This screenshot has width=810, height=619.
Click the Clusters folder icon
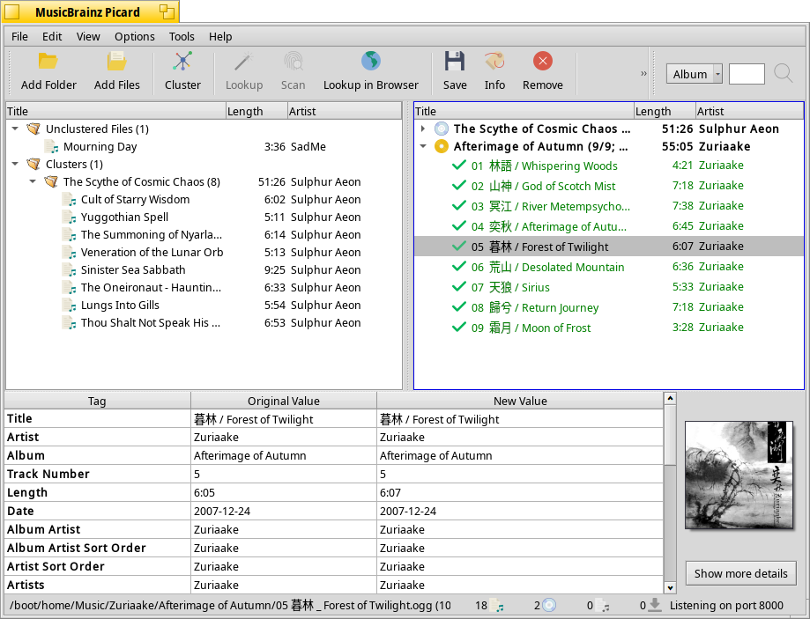pos(33,164)
